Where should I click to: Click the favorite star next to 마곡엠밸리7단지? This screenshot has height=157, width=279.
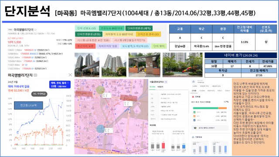[35, 30]
